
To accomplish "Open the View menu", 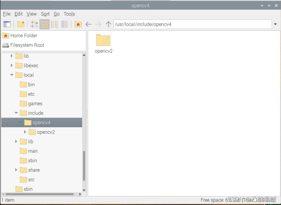I will click(32, 14).
